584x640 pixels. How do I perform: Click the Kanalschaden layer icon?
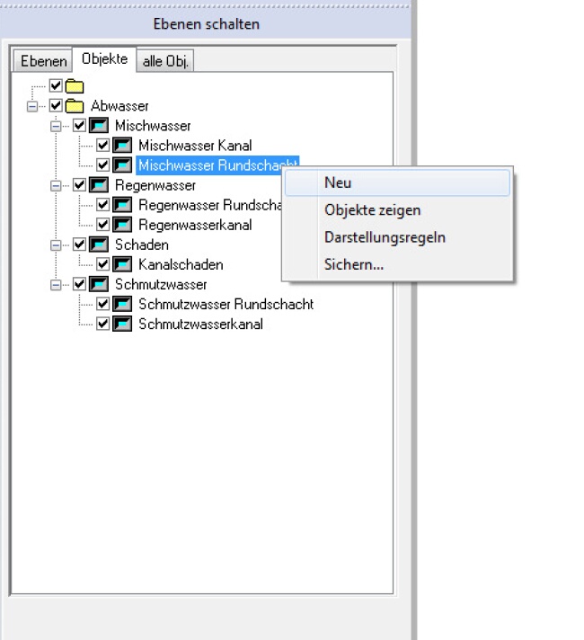pyautogui.click(x=123, y=264)
